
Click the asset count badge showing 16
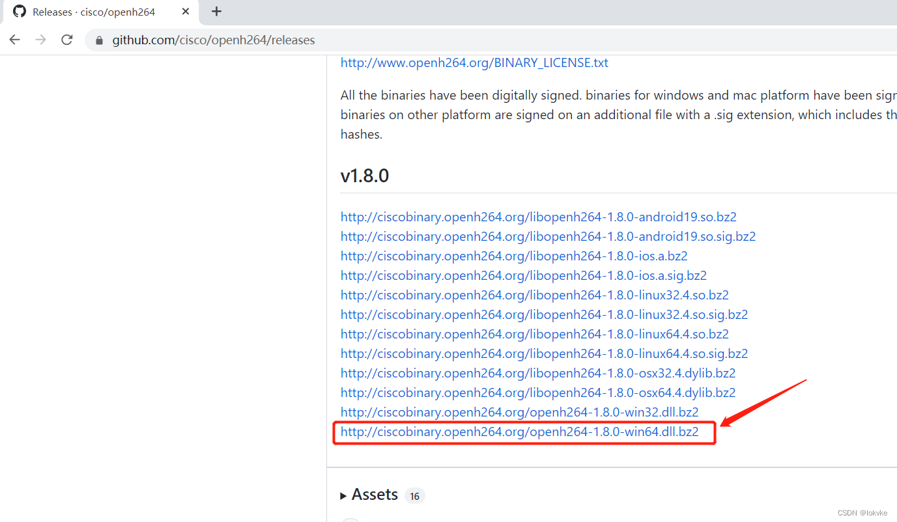(x=415, y=495)
